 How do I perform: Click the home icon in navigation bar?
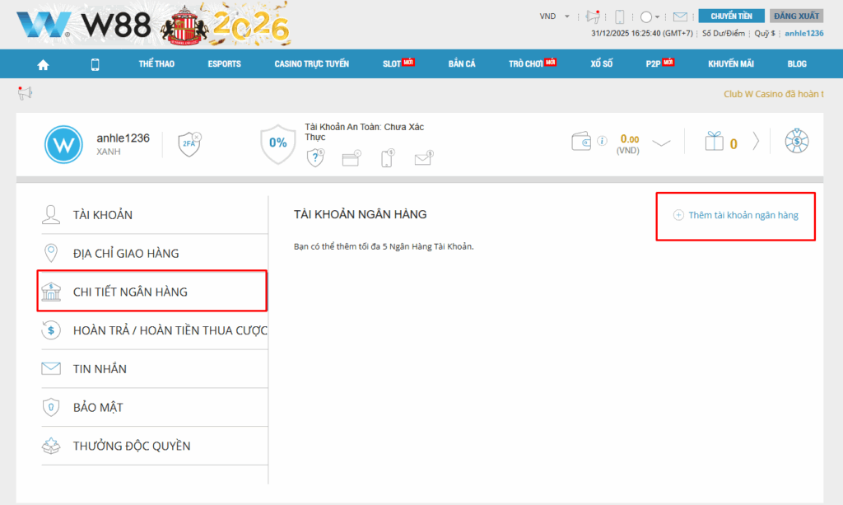pyautogui.click(x=43, y=64)
